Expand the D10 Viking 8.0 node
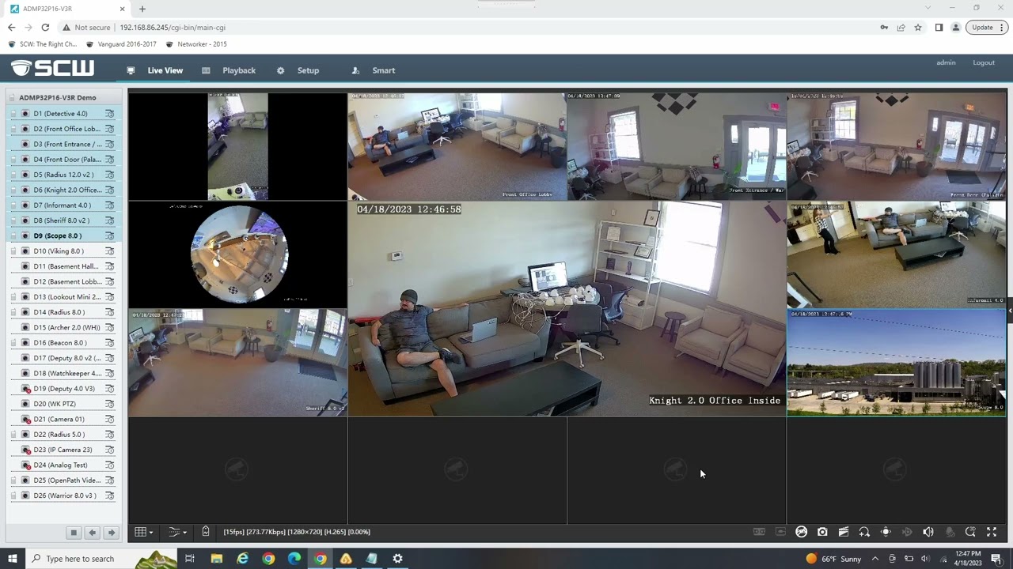 [13, 251]
